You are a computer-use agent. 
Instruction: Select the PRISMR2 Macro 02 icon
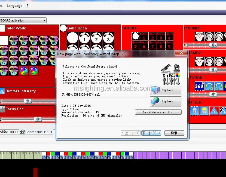click(x=199, y=61)
